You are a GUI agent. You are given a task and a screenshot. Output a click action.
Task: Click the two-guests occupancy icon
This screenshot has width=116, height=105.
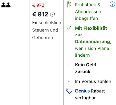(6, 5)
